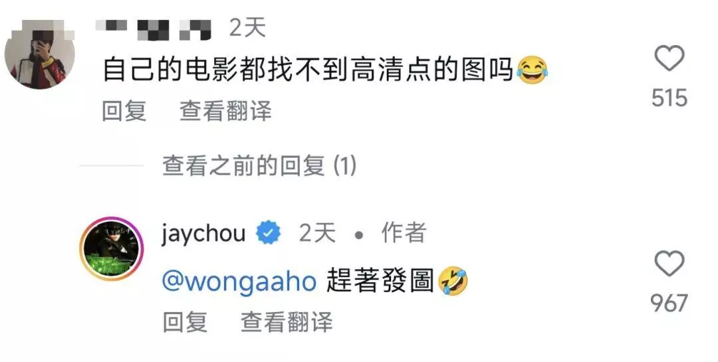Click the crying-laughing emoji in the first comment
Image resolution: width=718 pixels, height=362 pixels.
tap(532, 70)
